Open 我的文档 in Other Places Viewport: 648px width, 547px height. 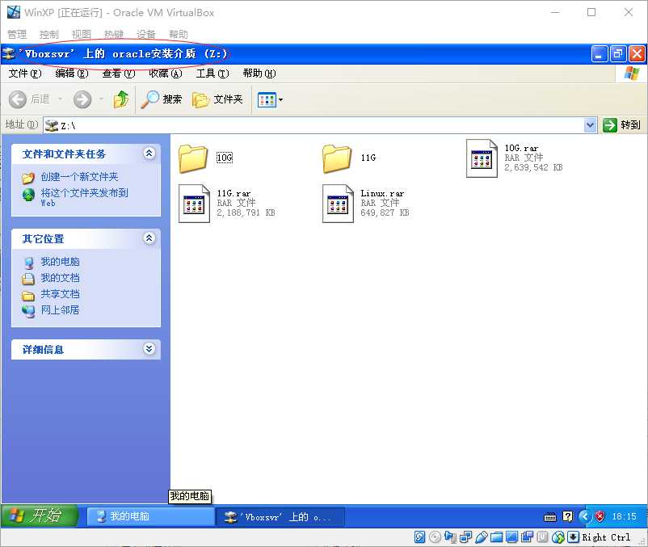pos(60,278)
